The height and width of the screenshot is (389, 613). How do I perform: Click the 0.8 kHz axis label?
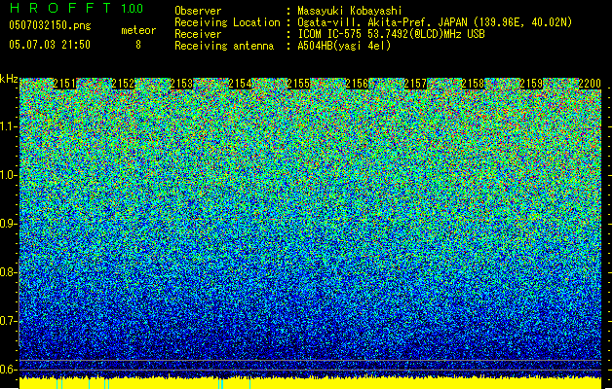[9, 272]
